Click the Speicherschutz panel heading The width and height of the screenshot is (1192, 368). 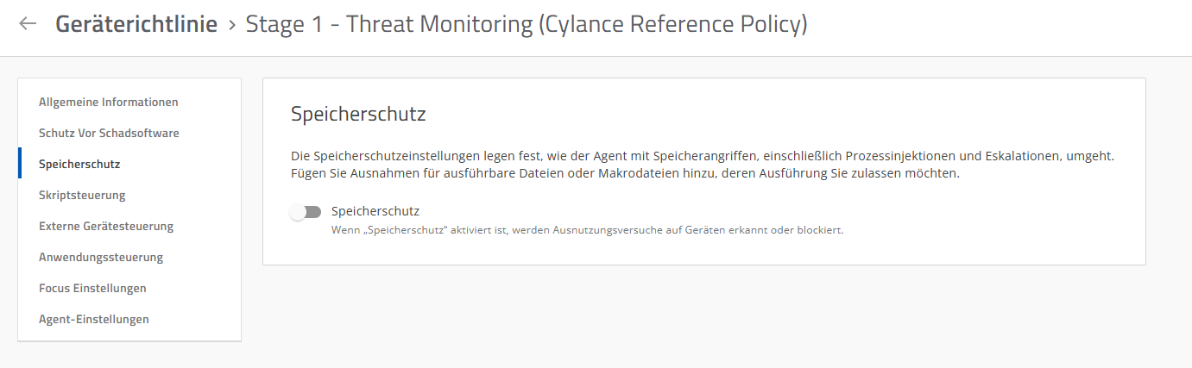pos(359,114)
